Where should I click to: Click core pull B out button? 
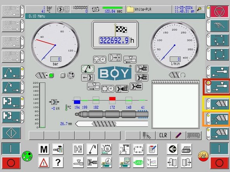(13, 57)
